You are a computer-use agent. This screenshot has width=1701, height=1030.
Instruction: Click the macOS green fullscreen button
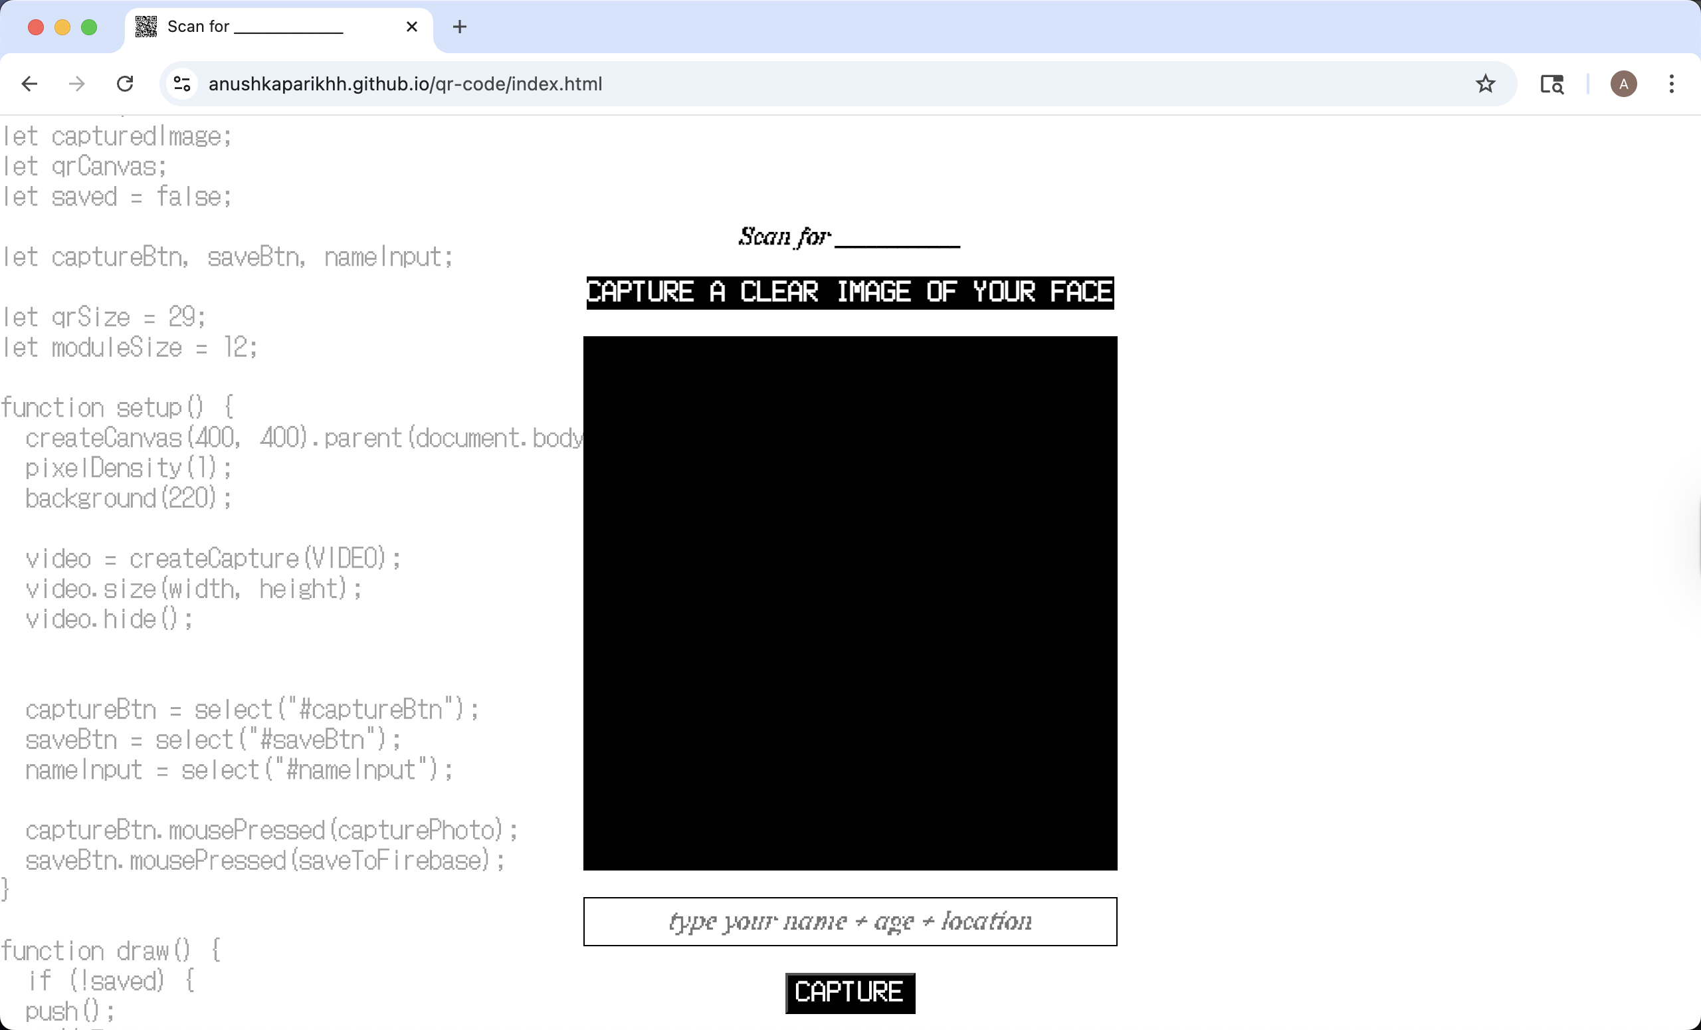click(89, 27)
